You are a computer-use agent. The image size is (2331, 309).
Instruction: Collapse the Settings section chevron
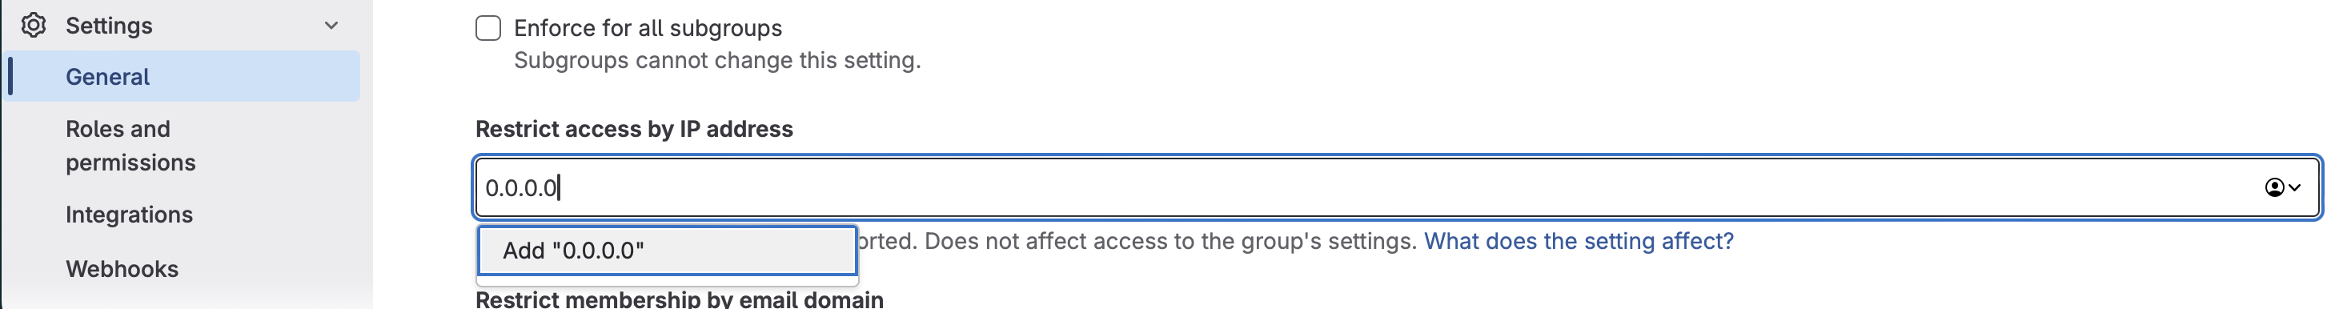(x=331, y=26)
